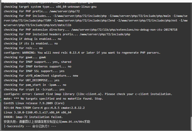
Task: Click the re2c 0.13.4 WARNING line
Action: click(x=82, y=53)
